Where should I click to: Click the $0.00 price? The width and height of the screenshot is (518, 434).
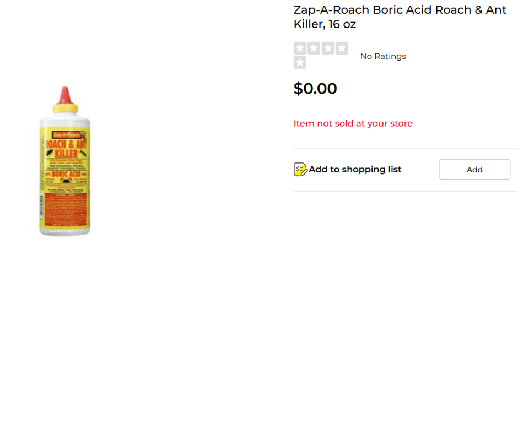coord(315,89)
